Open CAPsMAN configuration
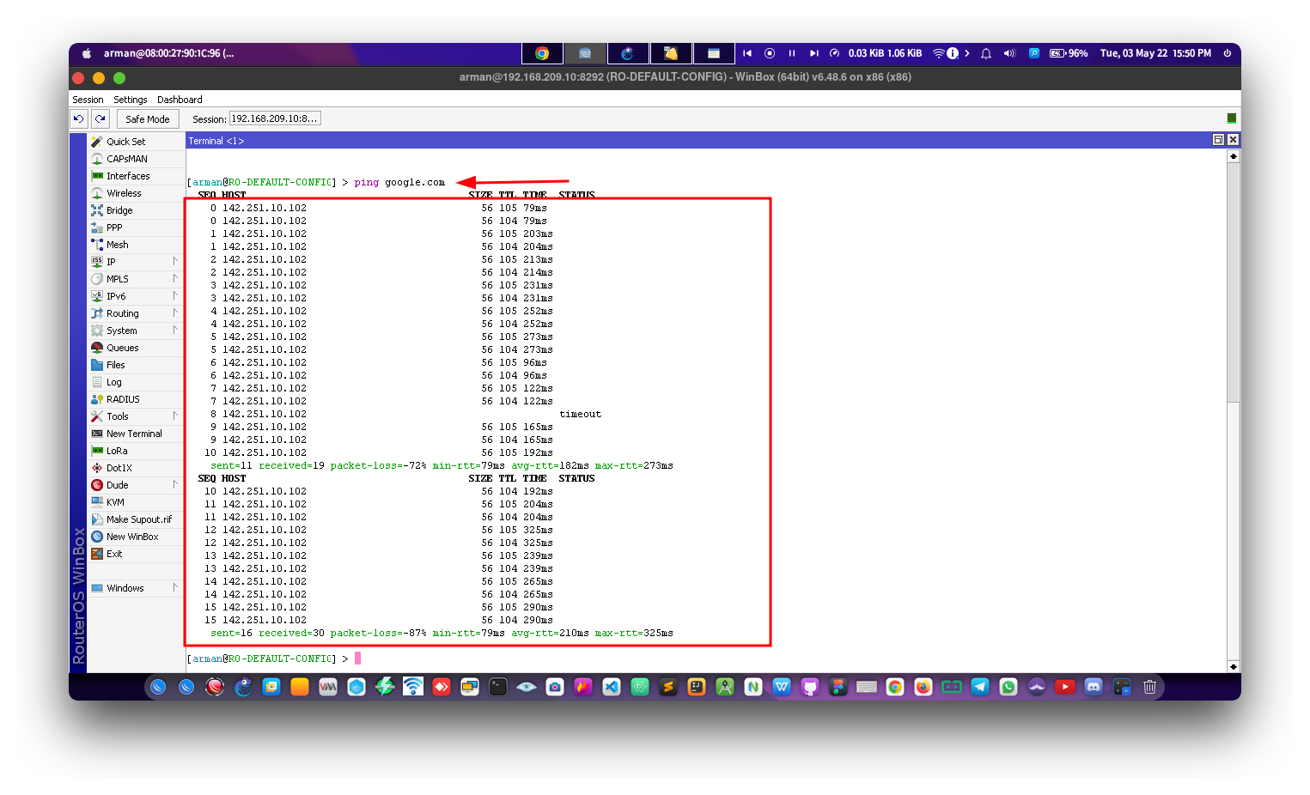Viewport: 1310px width, 795px height. [x=129, y=158]
